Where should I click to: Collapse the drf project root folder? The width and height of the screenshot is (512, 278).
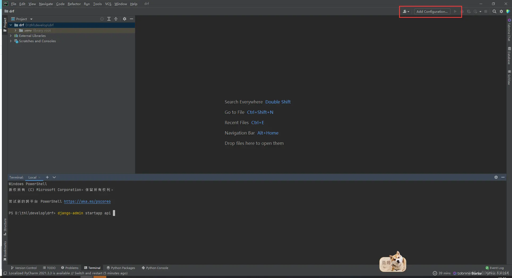point(11,25)
